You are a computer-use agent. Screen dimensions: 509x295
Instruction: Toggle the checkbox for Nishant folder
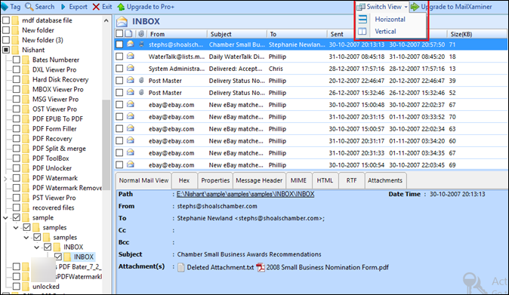(6, 50)
